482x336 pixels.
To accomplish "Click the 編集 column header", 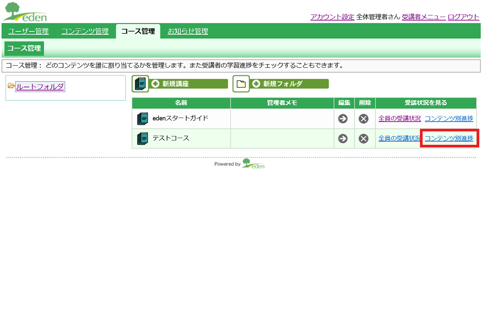I will pos(345,103).
